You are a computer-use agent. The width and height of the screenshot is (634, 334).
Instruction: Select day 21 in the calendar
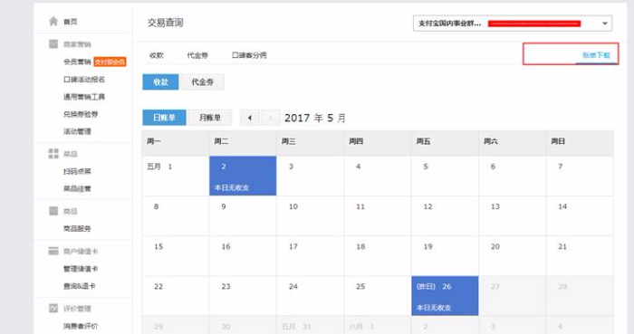tap(580, 255)
